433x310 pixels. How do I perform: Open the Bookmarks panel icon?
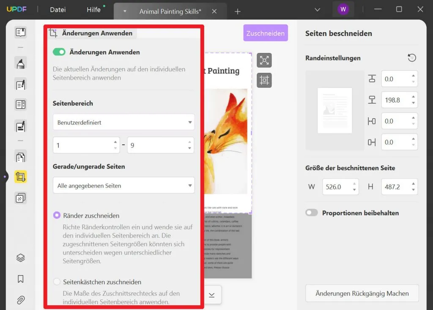coord(20,279)
